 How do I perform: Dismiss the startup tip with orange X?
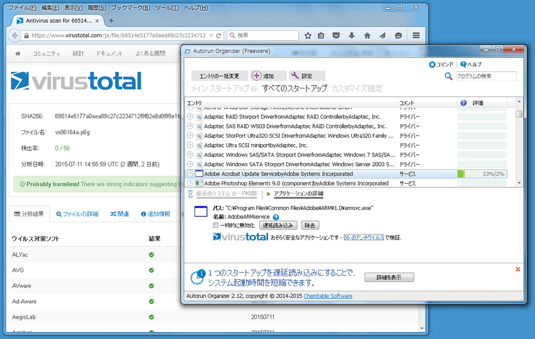click(x=518, y=269)
